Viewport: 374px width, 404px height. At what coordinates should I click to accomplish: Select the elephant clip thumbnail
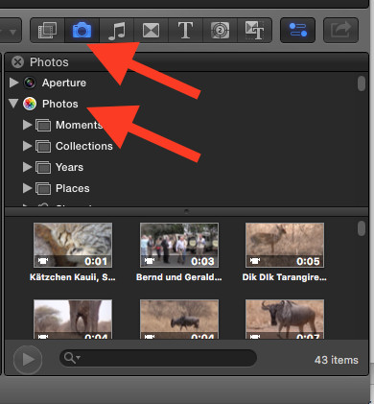coord(73,319)
